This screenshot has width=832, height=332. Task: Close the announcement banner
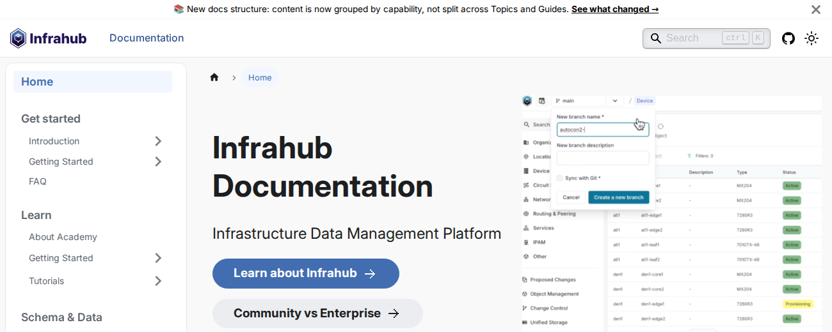point(816,10)
